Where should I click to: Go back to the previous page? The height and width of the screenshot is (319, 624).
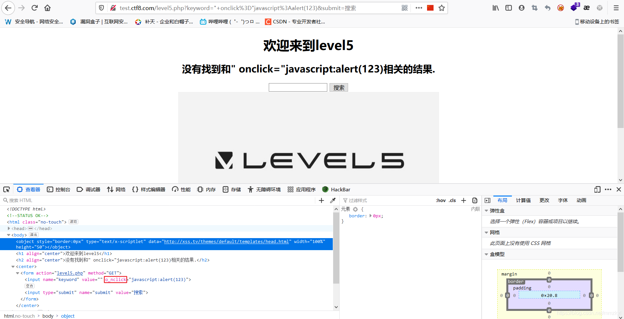8,8
